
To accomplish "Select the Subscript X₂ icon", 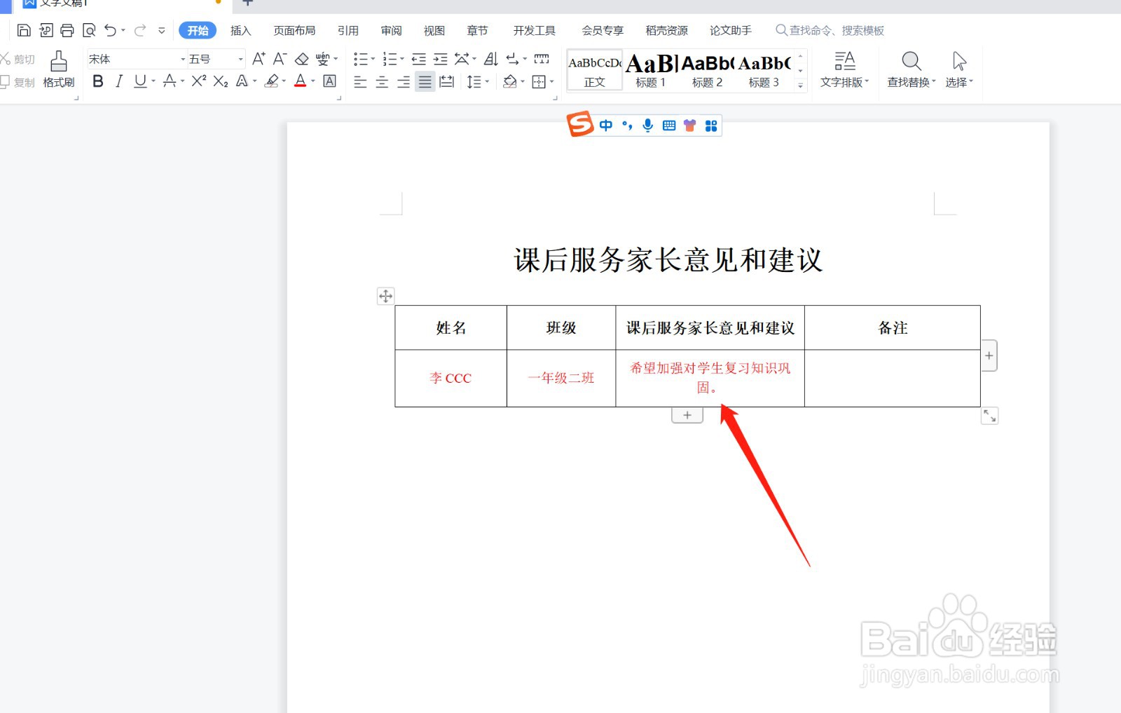I will (219, 81).
